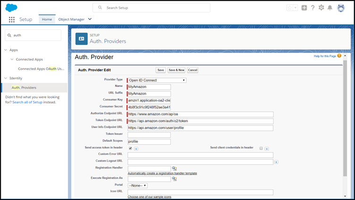355x200 pixels.
Task: Click the Search Setup input field
Action: pos(151,8)
